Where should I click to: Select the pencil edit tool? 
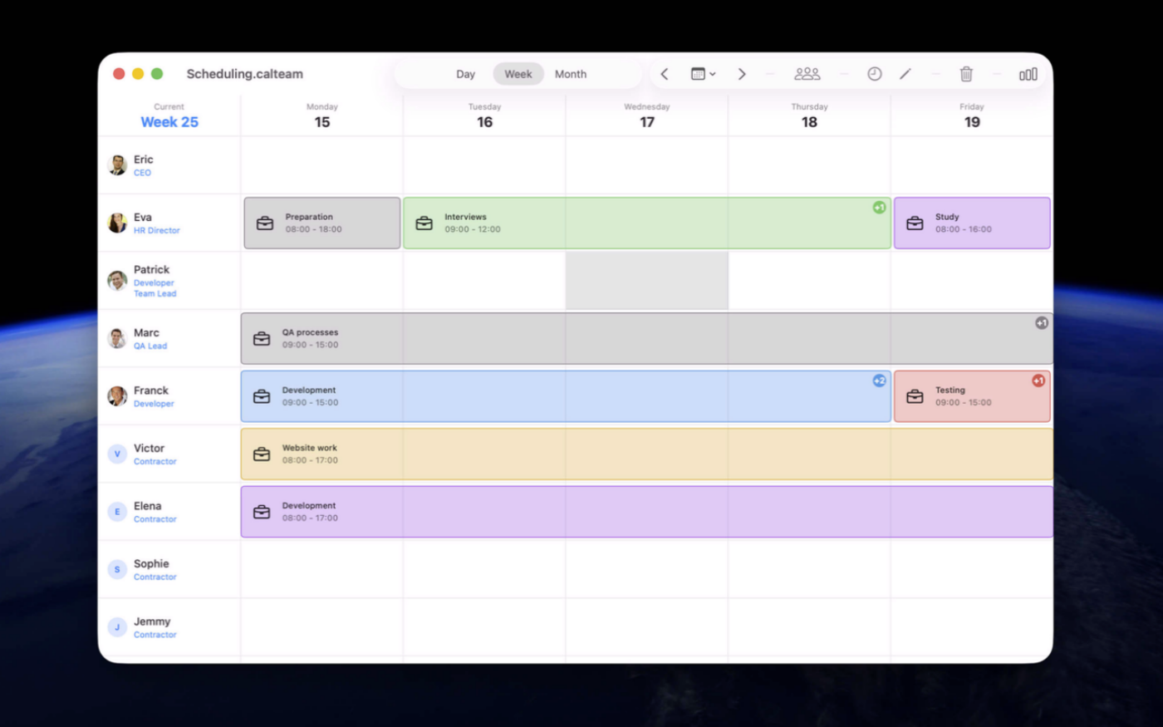pos(905,74)
